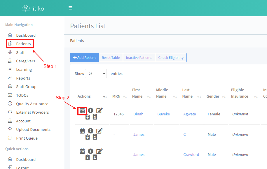Toggle the hamburger sidebar menu
The image size is (267, 169).
pyautogui.click(x=70, y=8)
